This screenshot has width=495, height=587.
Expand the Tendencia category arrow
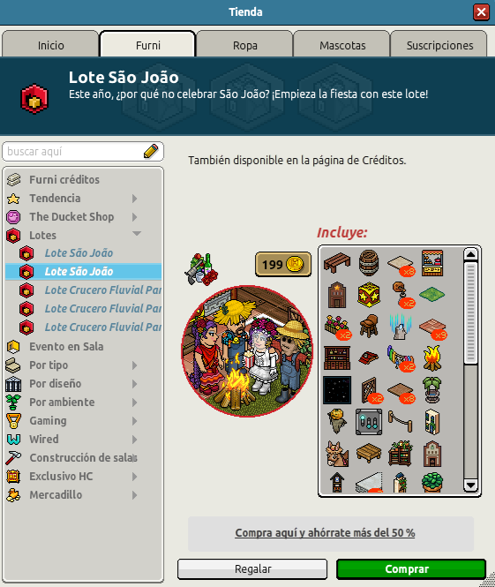(x=135, y=199)
